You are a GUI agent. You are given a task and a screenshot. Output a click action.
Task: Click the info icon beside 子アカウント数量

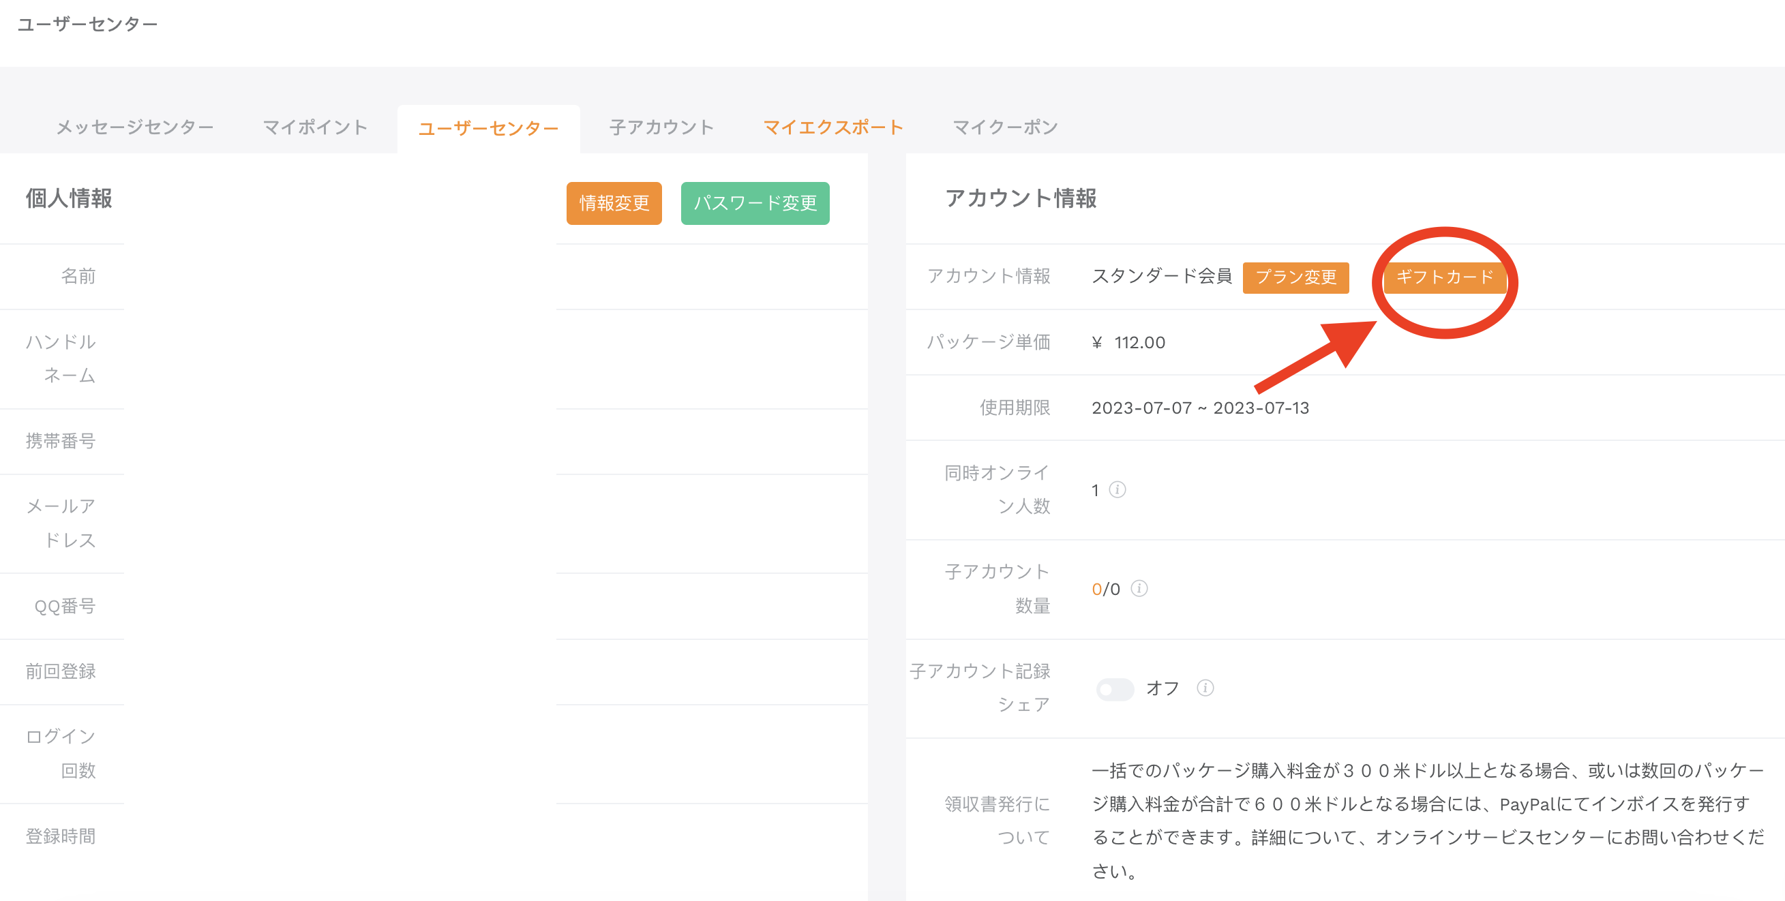pyautogui.click(x=1139, y=589)
